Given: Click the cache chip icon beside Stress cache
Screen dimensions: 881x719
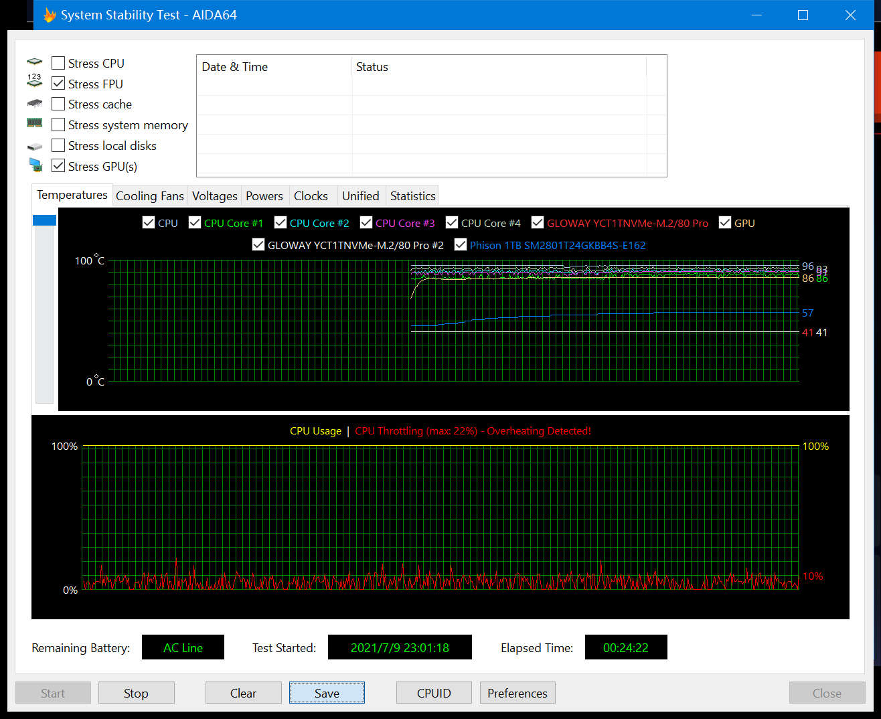Looking at the screenshot, I should [x=34, y=104].
